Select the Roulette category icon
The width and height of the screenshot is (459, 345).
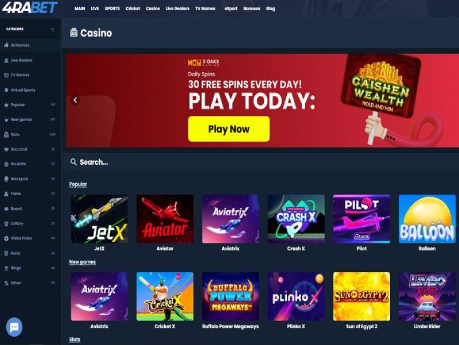[x=6, y=164]
